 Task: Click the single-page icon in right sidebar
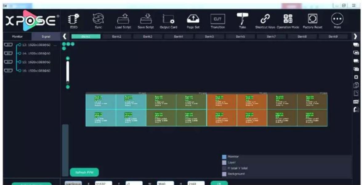tap(356, 93)
